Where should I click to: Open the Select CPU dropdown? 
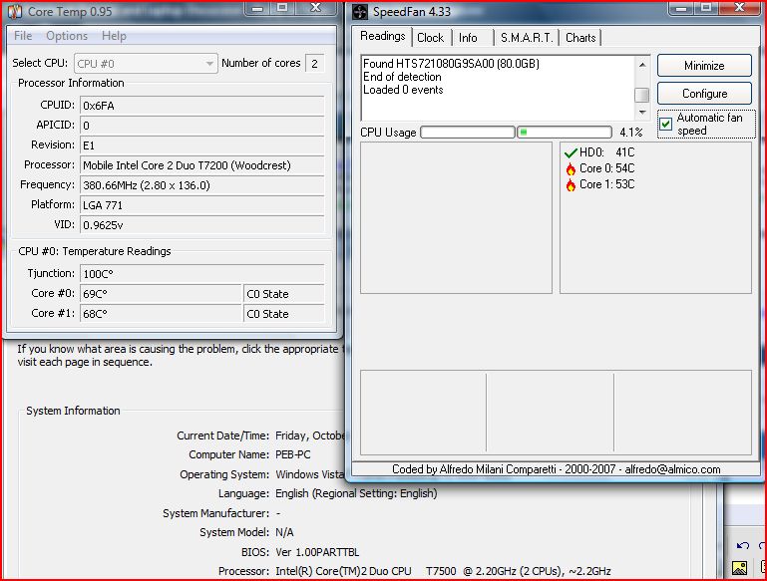tap(146, 64)
